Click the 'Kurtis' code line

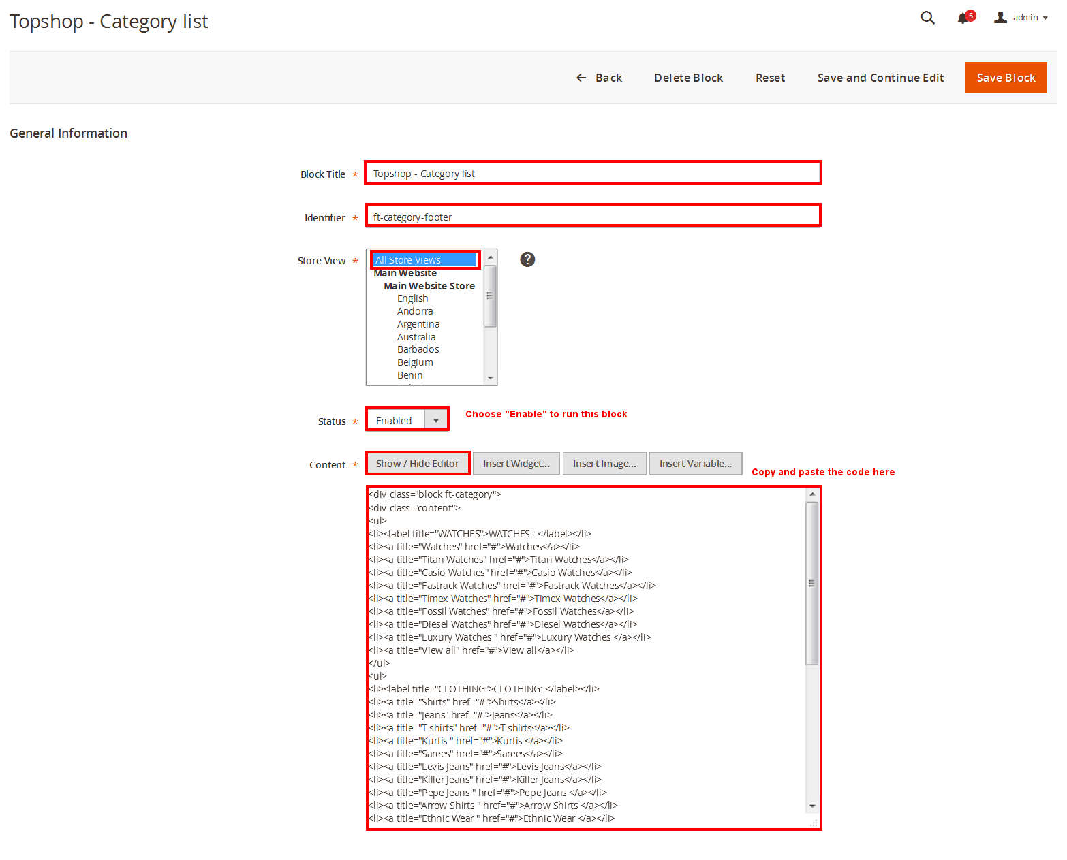[x=465, y=741]
